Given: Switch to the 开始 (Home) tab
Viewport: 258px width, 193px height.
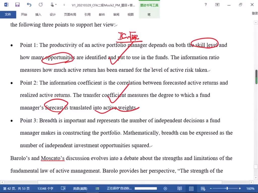Looking at the screenshot, I should click(24, 15).
